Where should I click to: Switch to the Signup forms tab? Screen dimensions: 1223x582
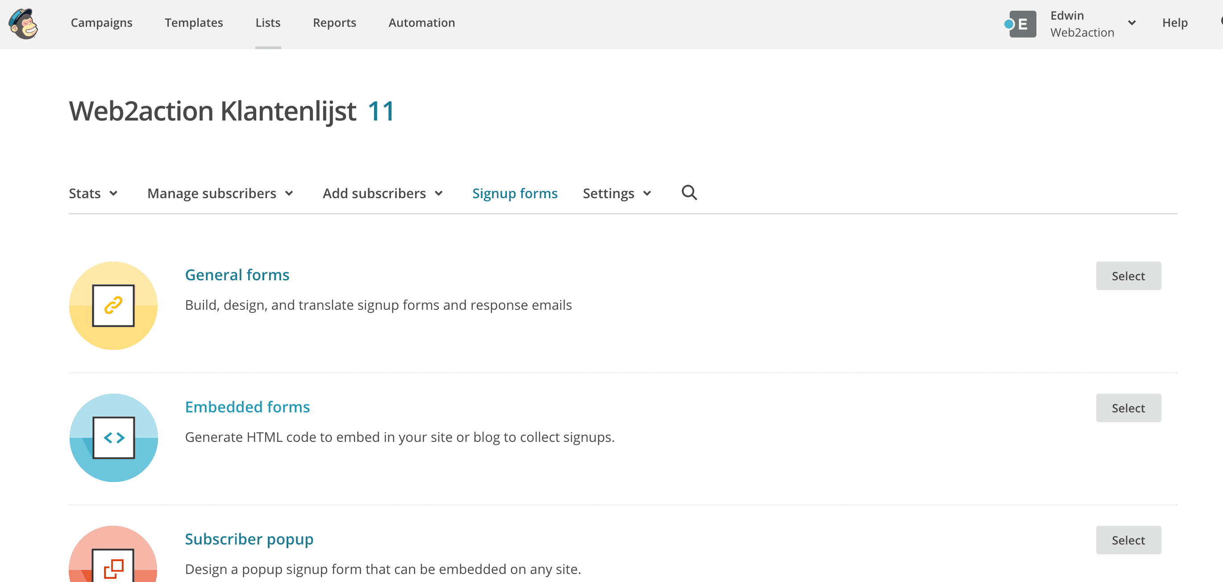tap(515, 193)
